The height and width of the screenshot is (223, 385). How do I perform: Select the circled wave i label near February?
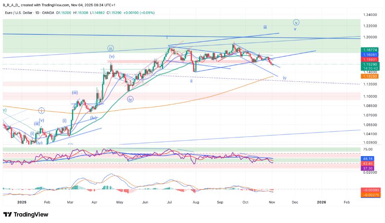41,110
